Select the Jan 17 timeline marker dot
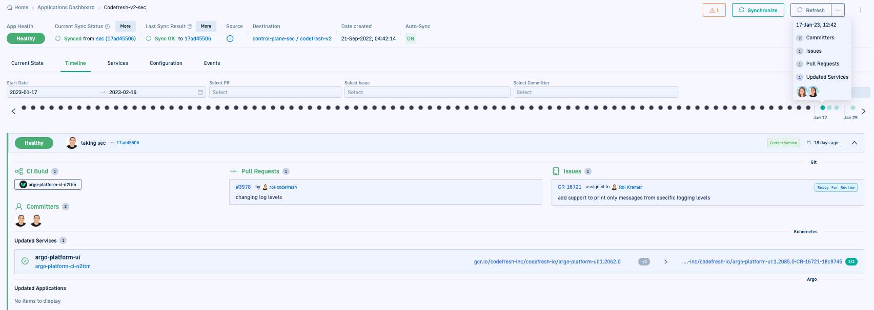The image size is (874, 310). pos(823,108)
